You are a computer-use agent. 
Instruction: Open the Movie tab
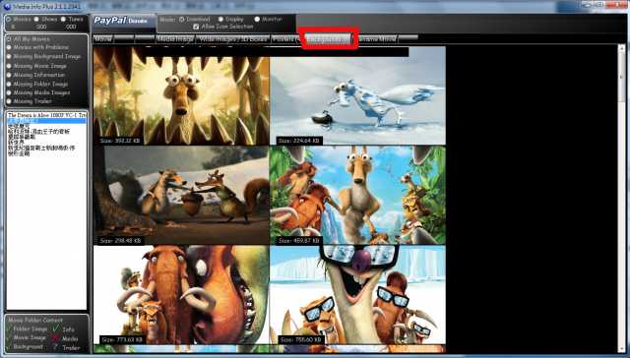(103, 39)
